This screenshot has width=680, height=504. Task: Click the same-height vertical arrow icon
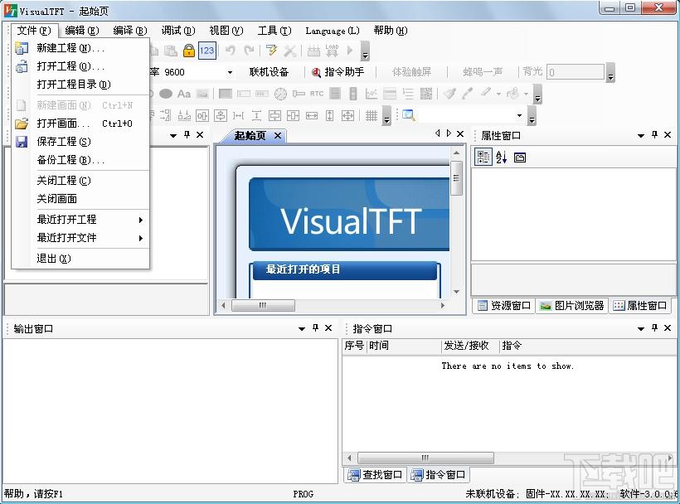pyautogui.click(x=329, y=115)
